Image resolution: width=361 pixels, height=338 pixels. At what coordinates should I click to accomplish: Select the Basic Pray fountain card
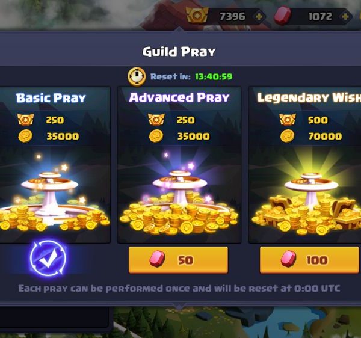[x=54, y=165]
